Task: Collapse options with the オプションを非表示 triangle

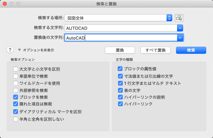Action: tap(19, 50)
